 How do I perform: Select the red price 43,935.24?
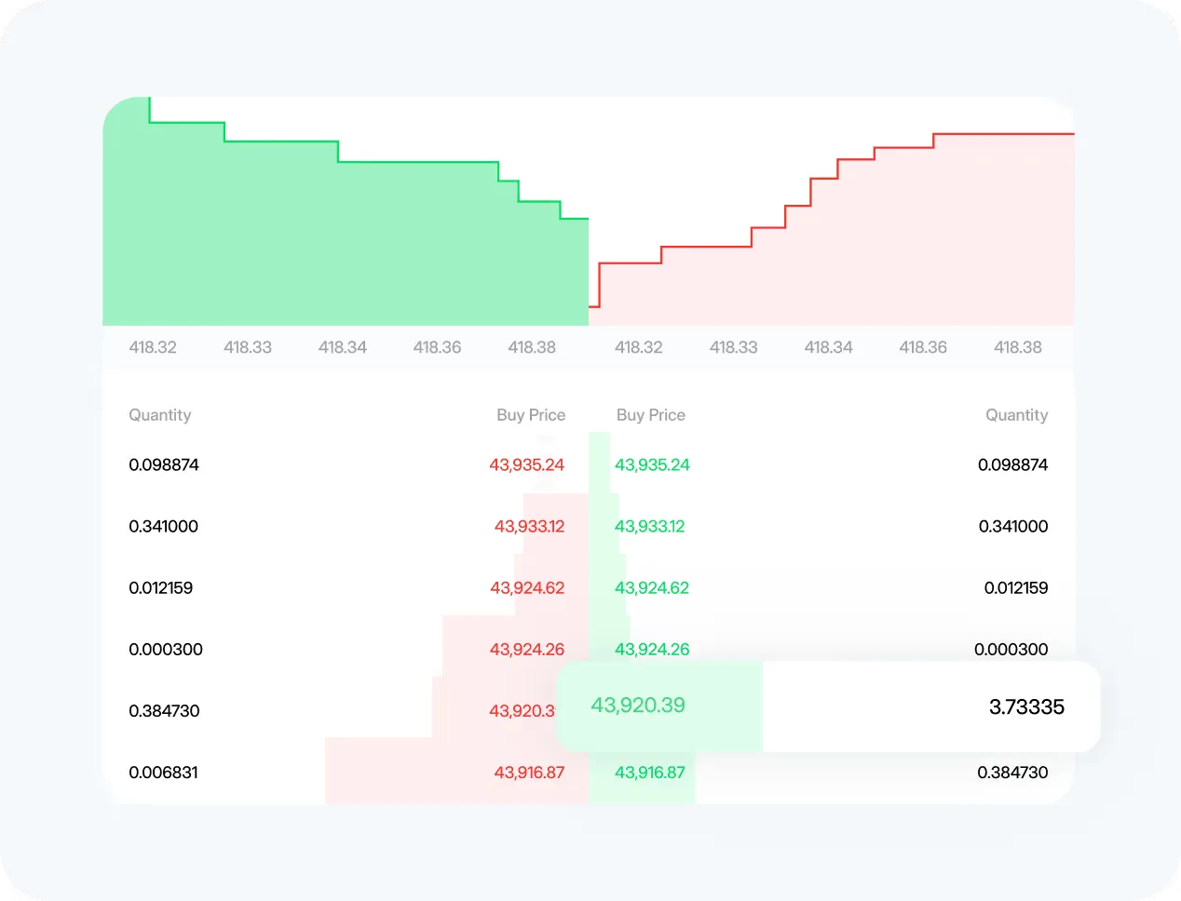[527, 464]
